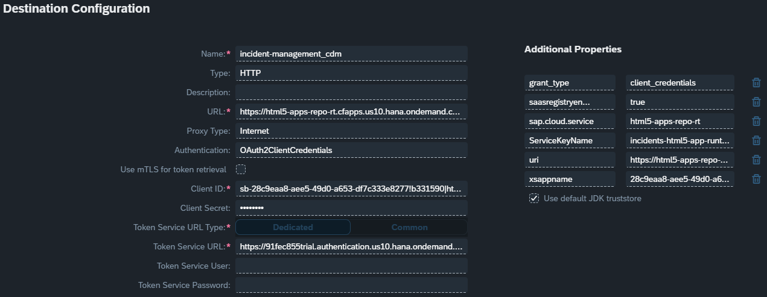Select Dedicated token service URL type
The width and height of the screenshot is (767, 297).
293,227
